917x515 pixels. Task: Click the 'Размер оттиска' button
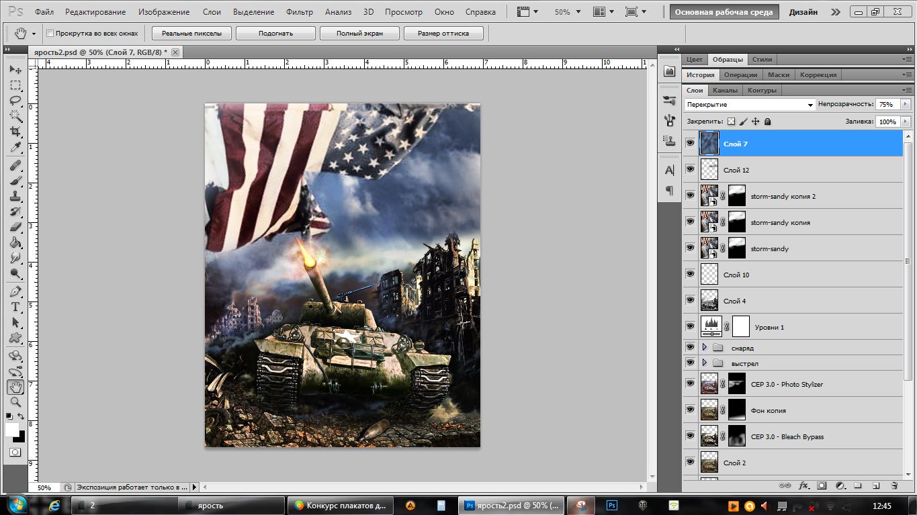(443, 34)
